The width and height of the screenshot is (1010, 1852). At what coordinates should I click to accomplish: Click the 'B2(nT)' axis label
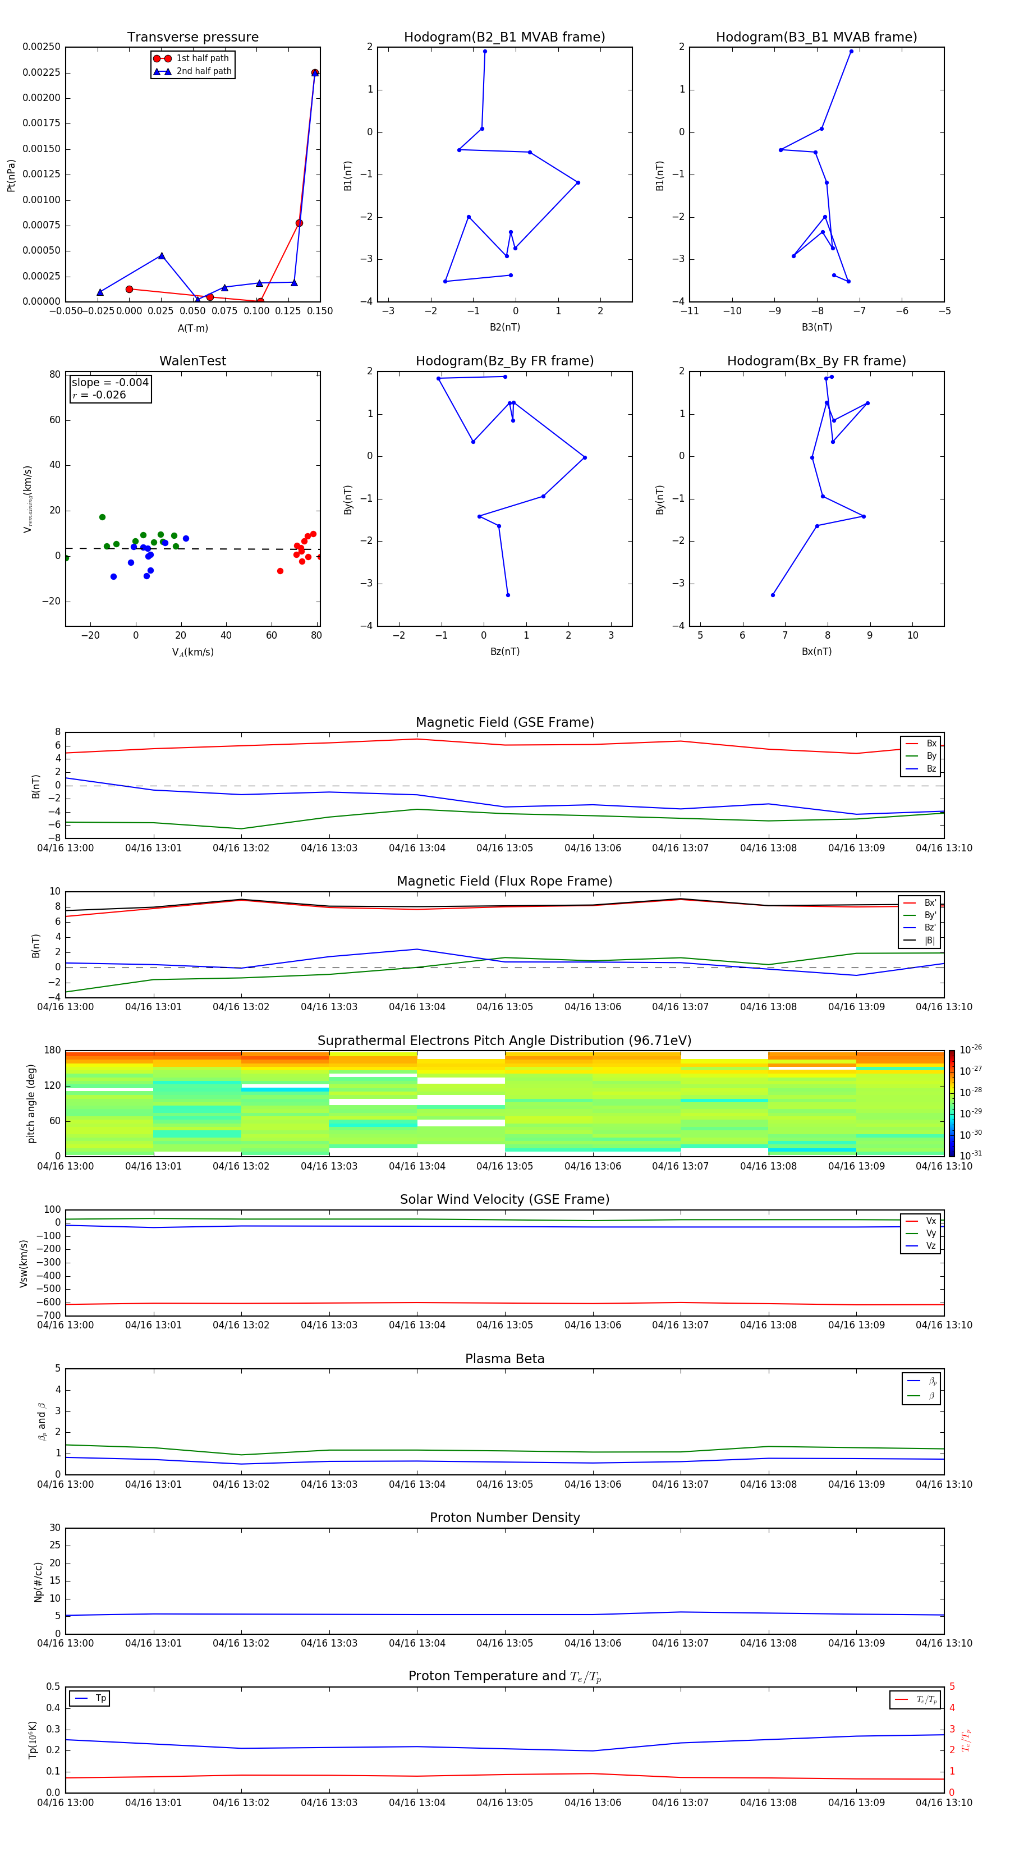(x=504, y=327)
